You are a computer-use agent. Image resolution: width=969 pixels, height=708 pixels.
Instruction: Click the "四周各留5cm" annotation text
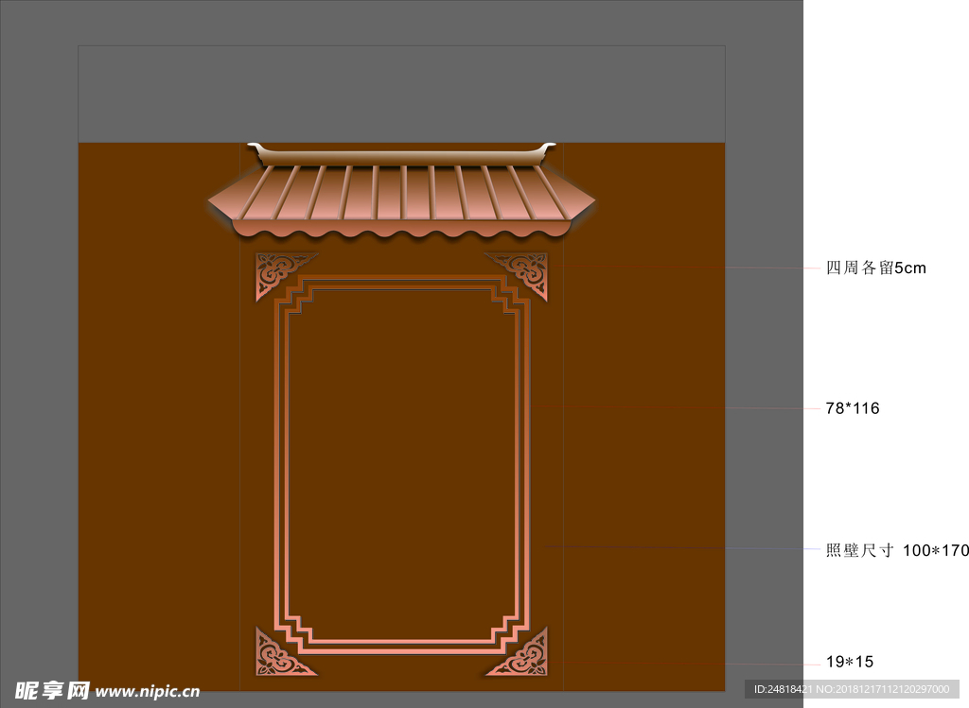pyautogui.click(x=875, y=268)
